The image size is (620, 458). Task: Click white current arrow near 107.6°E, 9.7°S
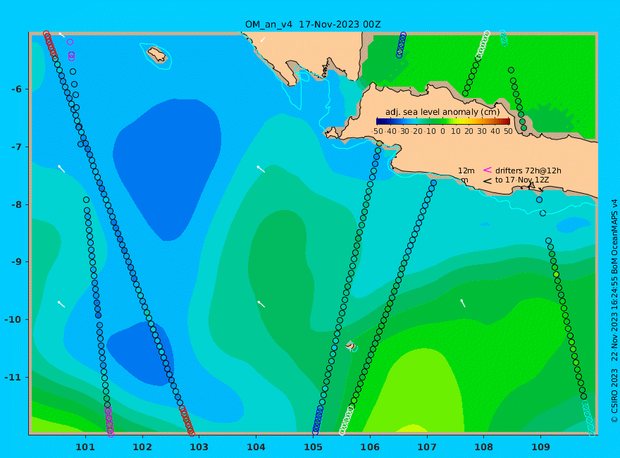tap(463, 304)
